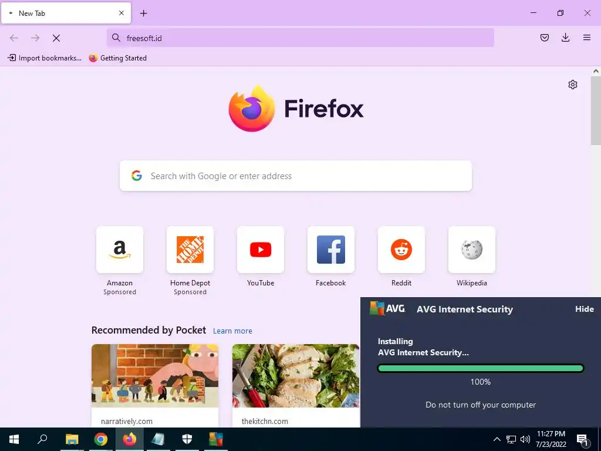Image resolution: width=601 pixels, height=451 pixels.
Task: Save page to Pocket icon
Action: [x=544, y=38]
